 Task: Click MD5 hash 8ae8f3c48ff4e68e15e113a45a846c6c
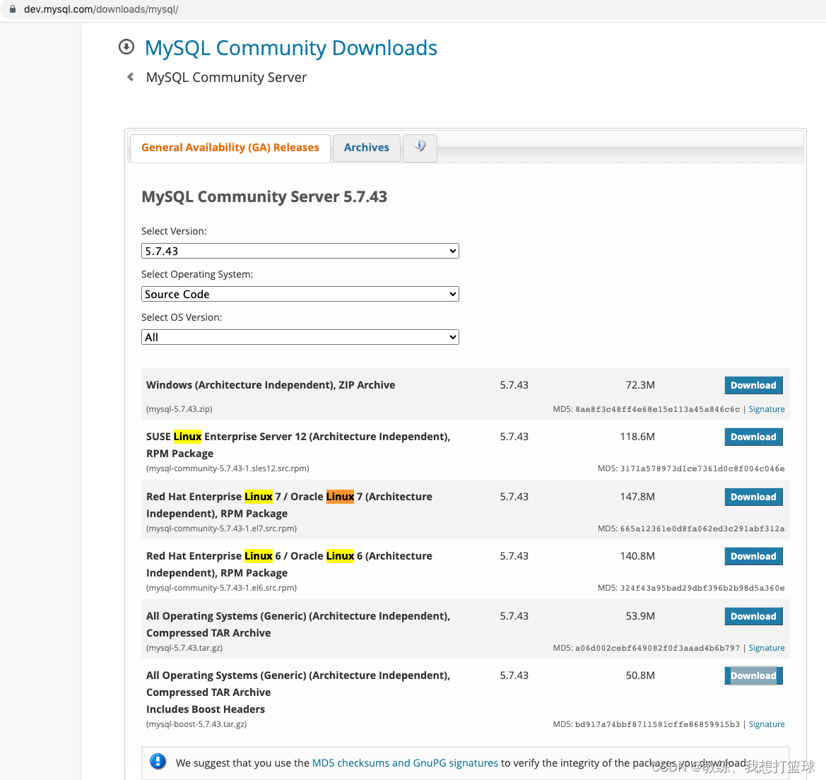click(657, 409)
